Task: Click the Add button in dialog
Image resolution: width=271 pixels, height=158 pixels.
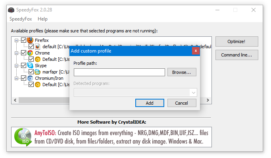Action: (x=150, y=103)
